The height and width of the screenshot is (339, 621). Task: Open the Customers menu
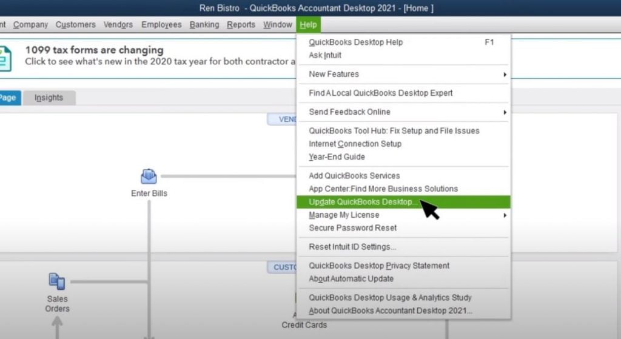[76, 24]
